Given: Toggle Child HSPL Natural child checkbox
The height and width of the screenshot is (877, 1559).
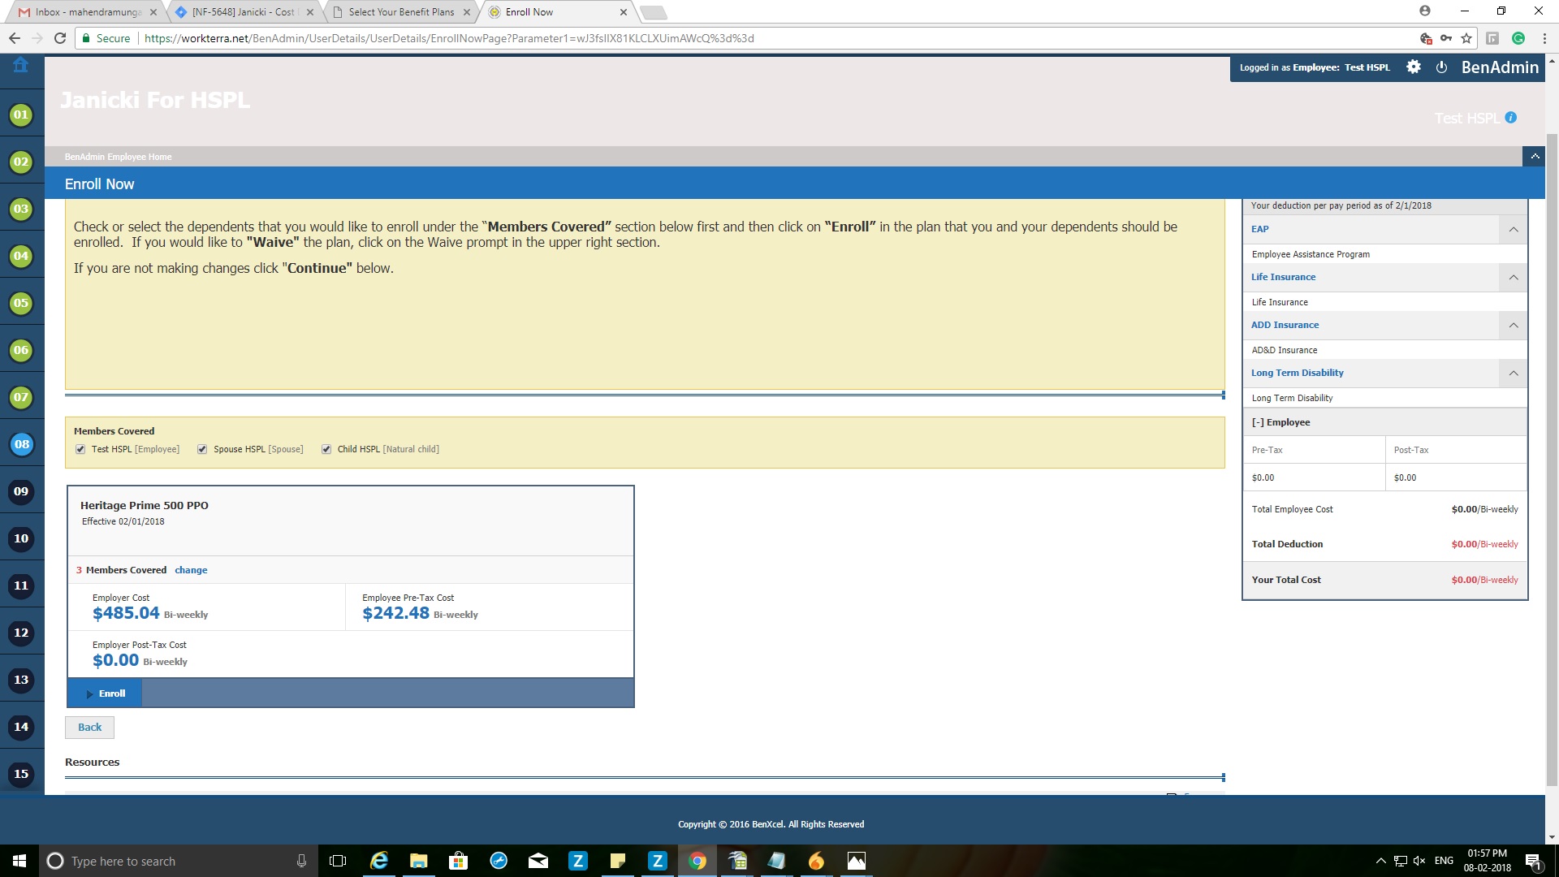Looking at the screenshot, I should [x=326, y=449].
